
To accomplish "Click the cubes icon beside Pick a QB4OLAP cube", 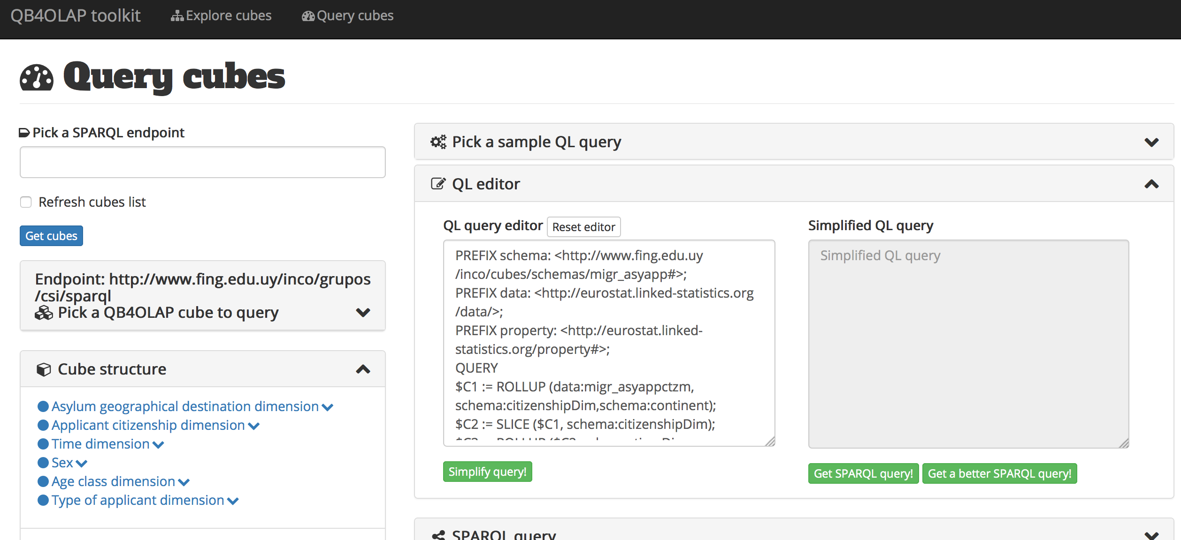I will [x=44, y=313].
